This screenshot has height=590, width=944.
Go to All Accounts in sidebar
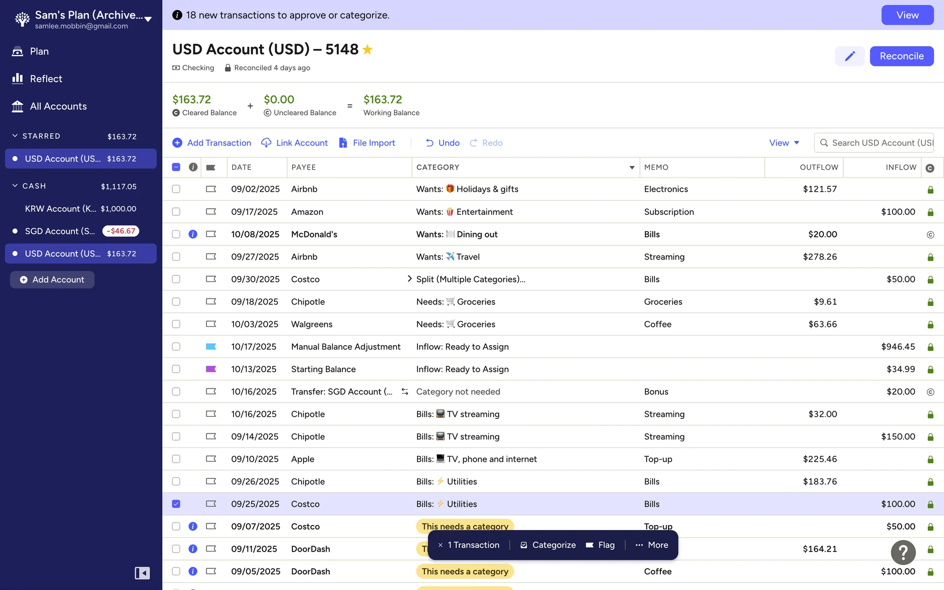click(58, 106)
